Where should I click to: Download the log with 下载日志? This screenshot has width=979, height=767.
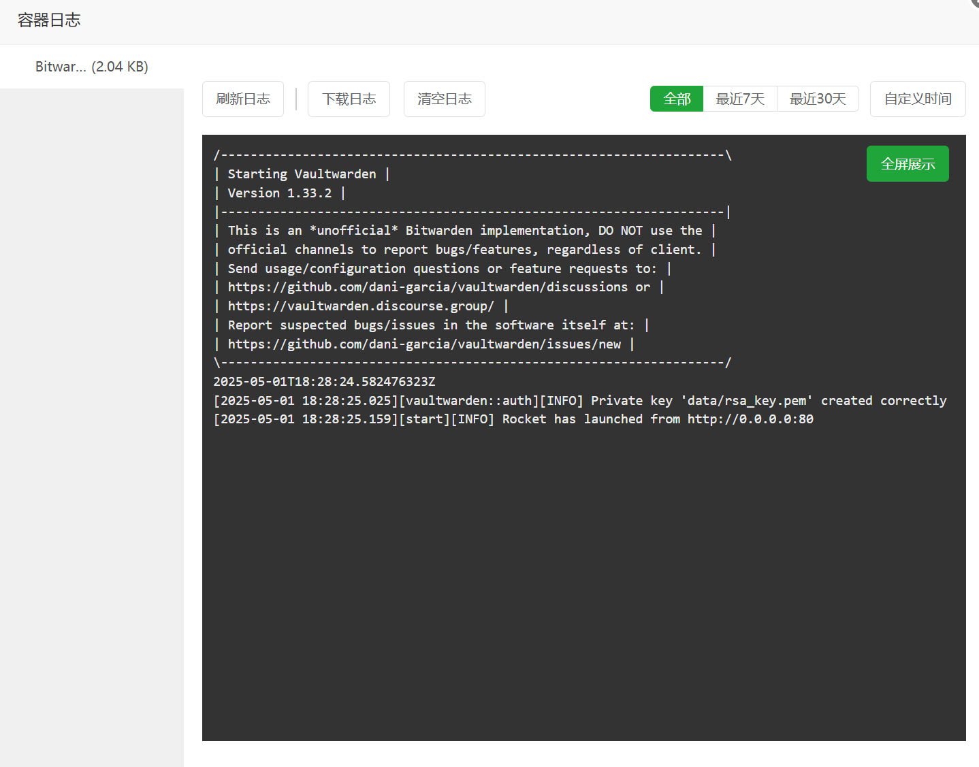coord(349,99)
